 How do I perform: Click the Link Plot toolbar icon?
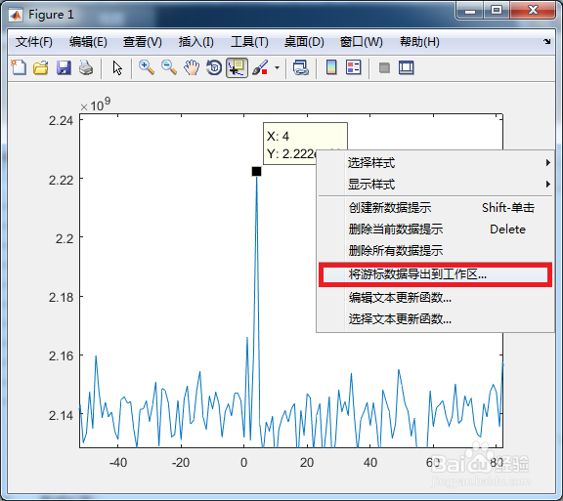[x=300, y=67]
